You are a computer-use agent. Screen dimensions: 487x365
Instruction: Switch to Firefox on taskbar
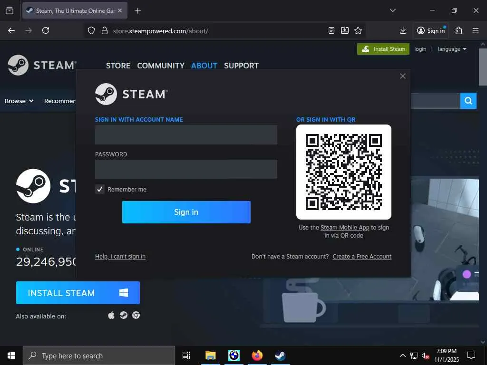click(257, 355)
